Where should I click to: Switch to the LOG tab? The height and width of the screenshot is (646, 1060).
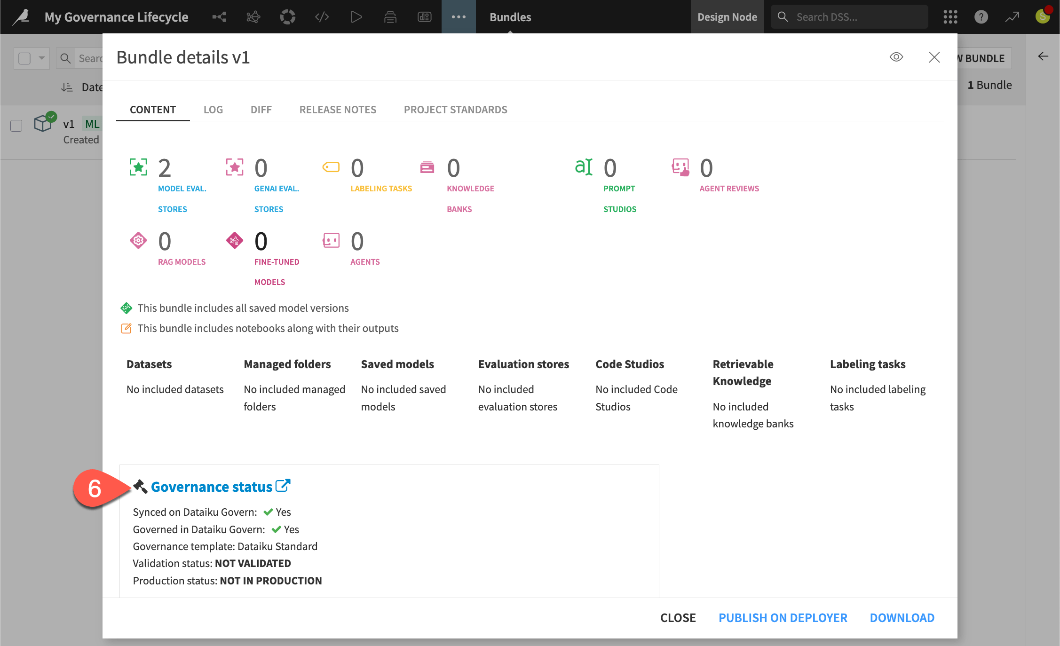pyautogui.click(x=214, y=110)
